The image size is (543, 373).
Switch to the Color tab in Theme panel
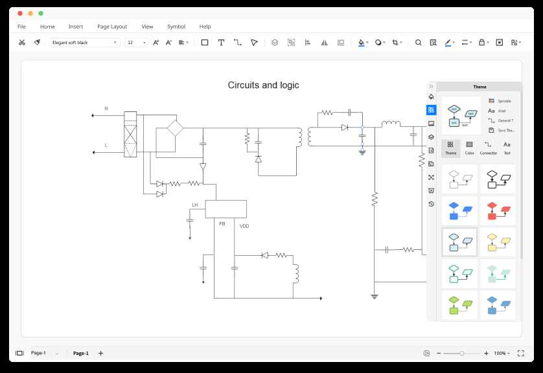tap(470, 148)
